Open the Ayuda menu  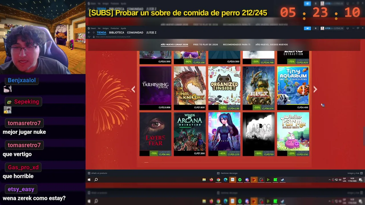[123, 28]
